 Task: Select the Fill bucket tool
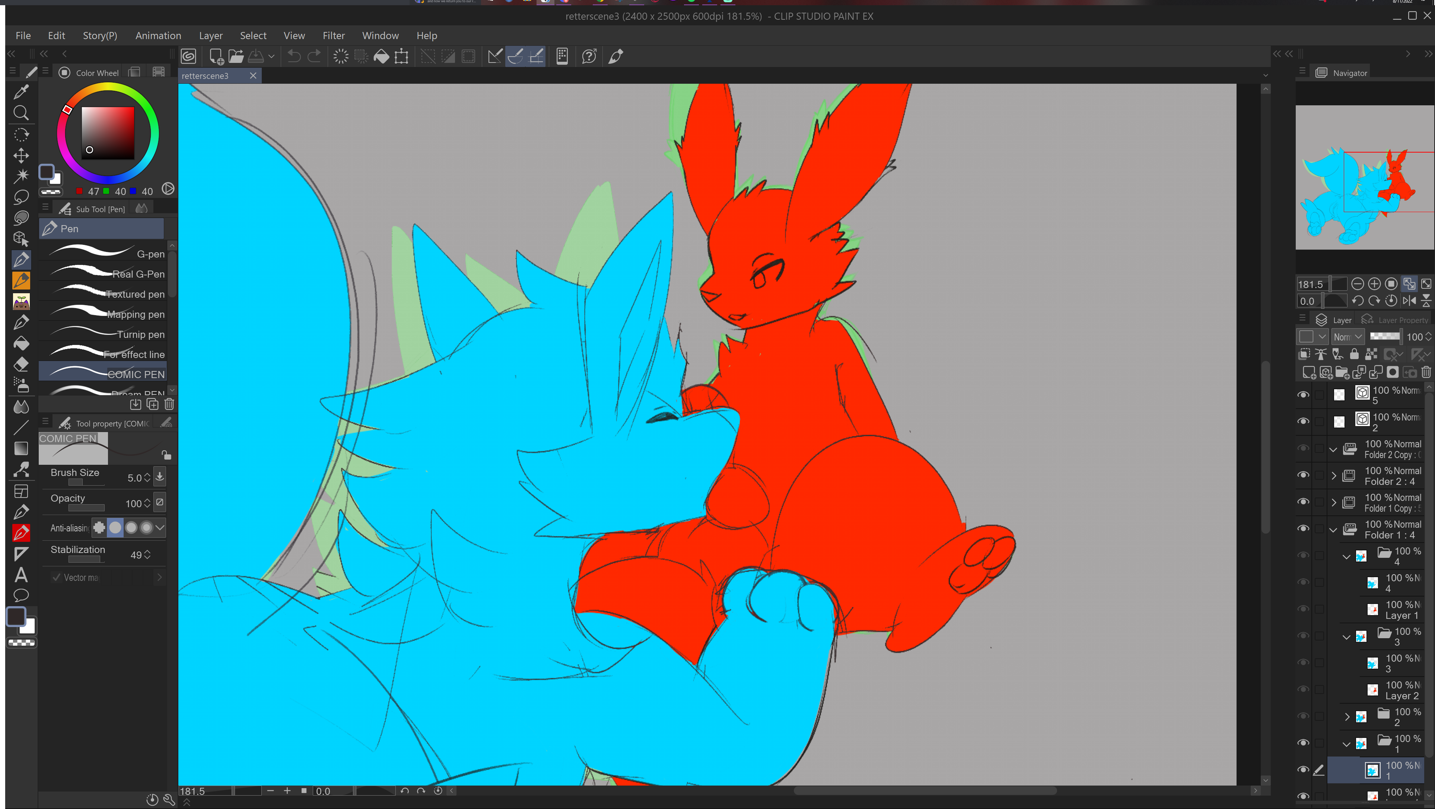pos(21,343)
